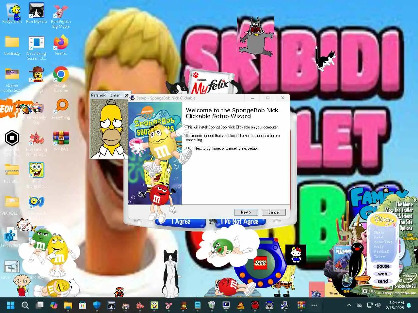Screen dimensions: 418x313
Task: Open the Everything search shortcut
Action: point(61,109)
